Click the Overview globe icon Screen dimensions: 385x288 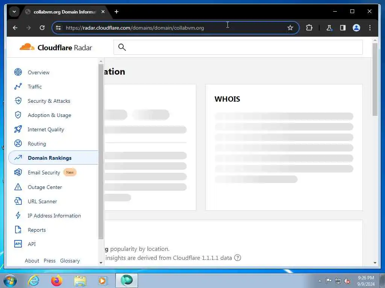tap(18, 72)
